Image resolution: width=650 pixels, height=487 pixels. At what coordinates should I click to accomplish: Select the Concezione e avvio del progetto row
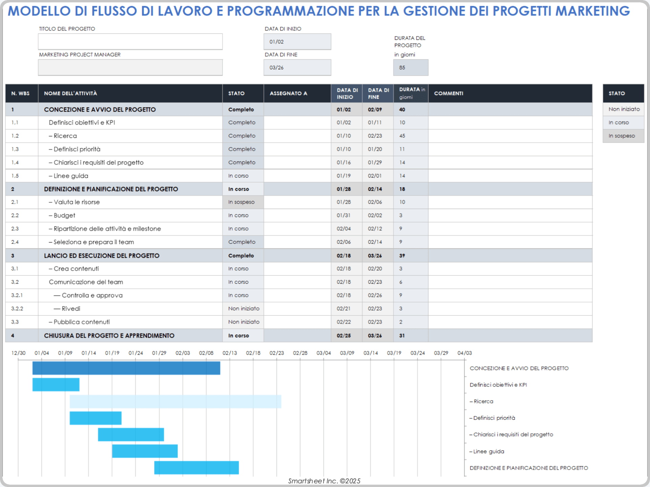pyautogui.click(x=299, y=110)
